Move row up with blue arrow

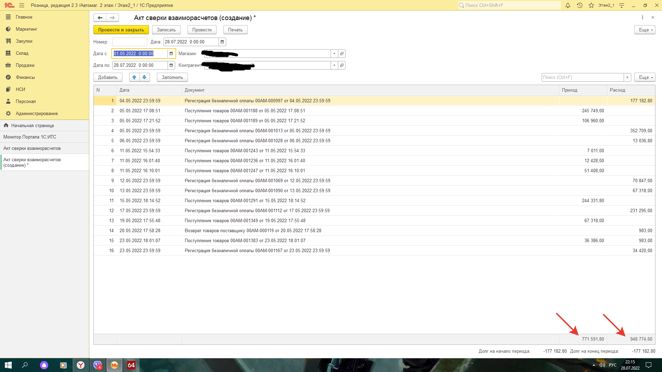click(134, 77)
